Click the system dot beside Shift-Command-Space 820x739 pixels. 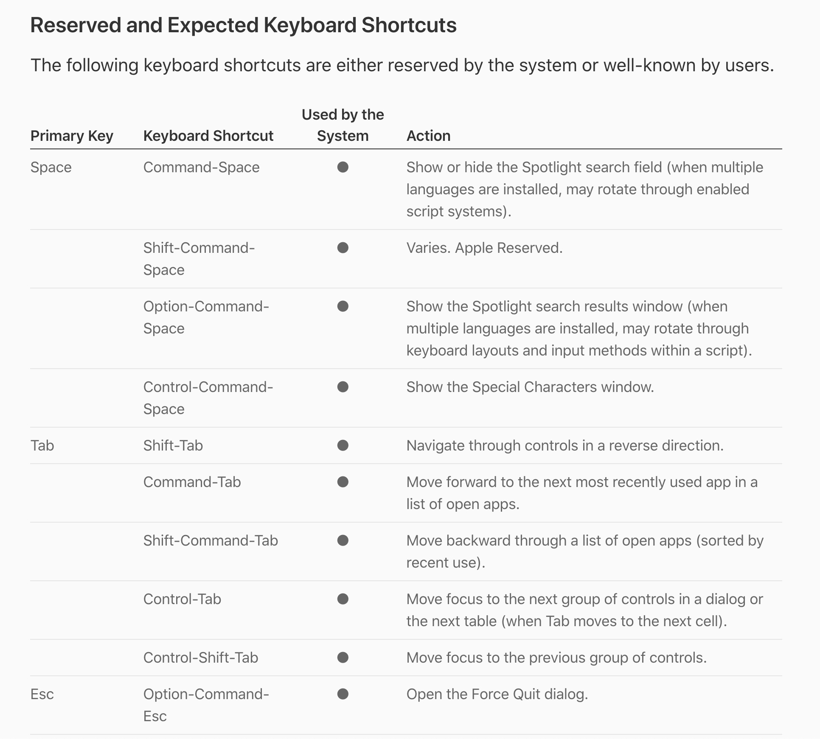pos(343,248)
